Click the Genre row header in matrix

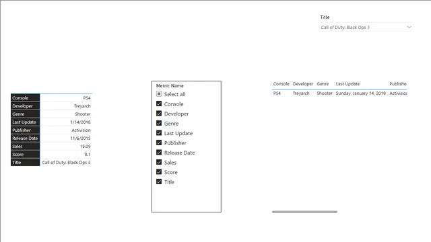26,114
